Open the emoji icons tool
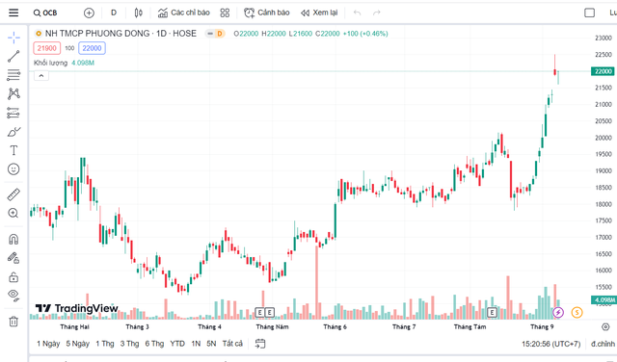Image resolution: width=617 pixels, height=362 pixels. 13,169
